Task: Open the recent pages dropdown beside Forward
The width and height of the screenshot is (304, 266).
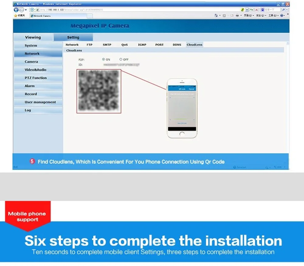Action: tap(26, 10)
